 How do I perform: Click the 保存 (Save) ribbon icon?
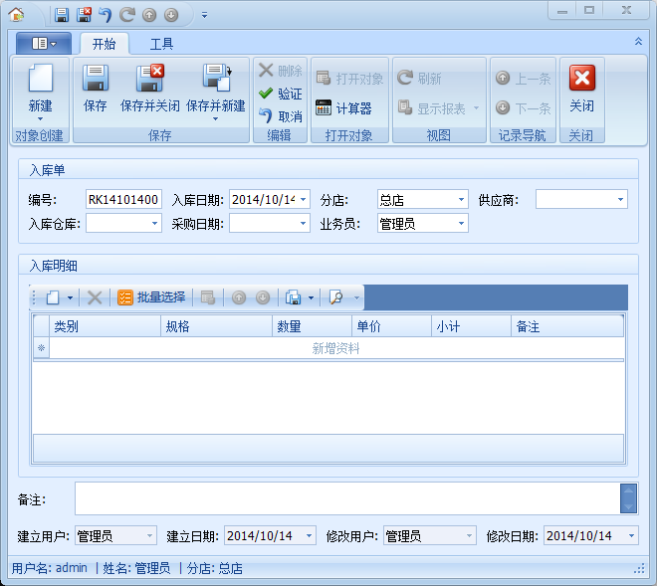click(96, 86)
